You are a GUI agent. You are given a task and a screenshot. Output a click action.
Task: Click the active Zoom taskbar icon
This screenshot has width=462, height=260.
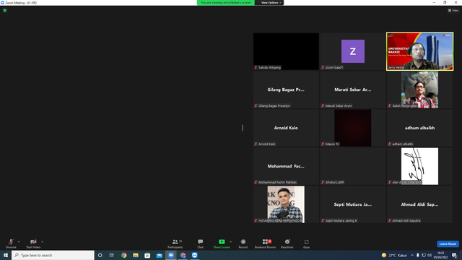[x=171, y=255]
